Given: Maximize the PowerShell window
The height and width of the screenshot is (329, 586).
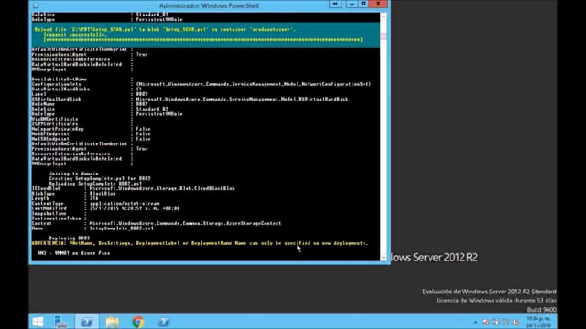Looking at the screenshot, I should click(364, 4).
